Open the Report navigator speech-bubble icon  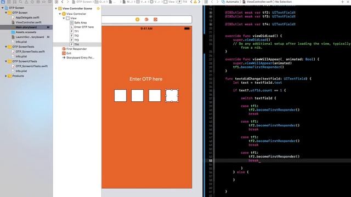point(50,2)
